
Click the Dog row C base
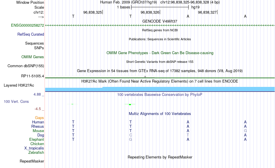131,135
